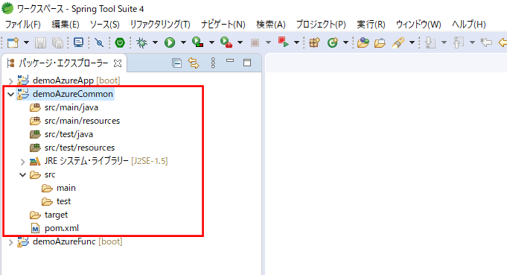Click the Open Type icon
This screenshot has height=275, width=507.
pyautogui.click(x=363, y=42)
